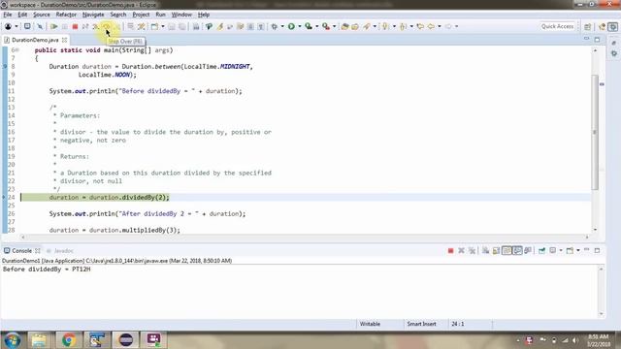This screenshot has height=349, width=621.
Task: Toggle Console Scroll Lock
Action: tap(496, 250)
